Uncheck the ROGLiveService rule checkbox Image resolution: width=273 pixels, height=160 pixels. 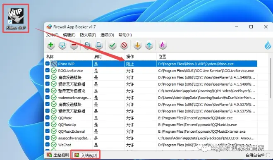tap(47, 70)
